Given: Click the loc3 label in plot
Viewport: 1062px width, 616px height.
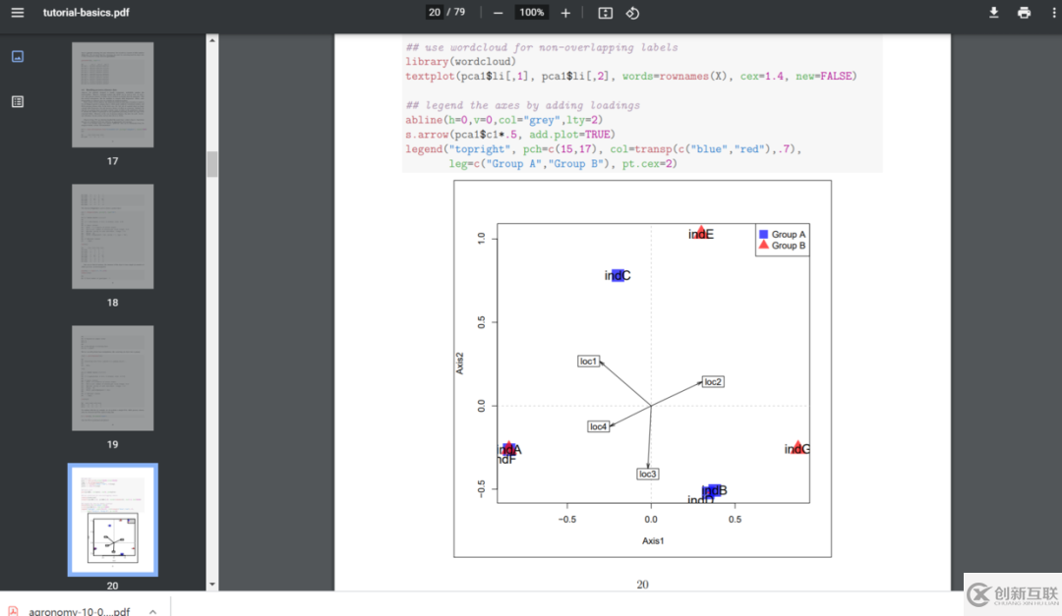Looking at the screenshot, I should pyautogui.click(x=647, y=474).
